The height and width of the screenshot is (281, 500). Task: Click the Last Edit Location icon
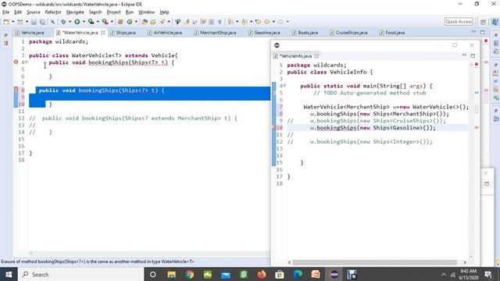tap(258, 22)
